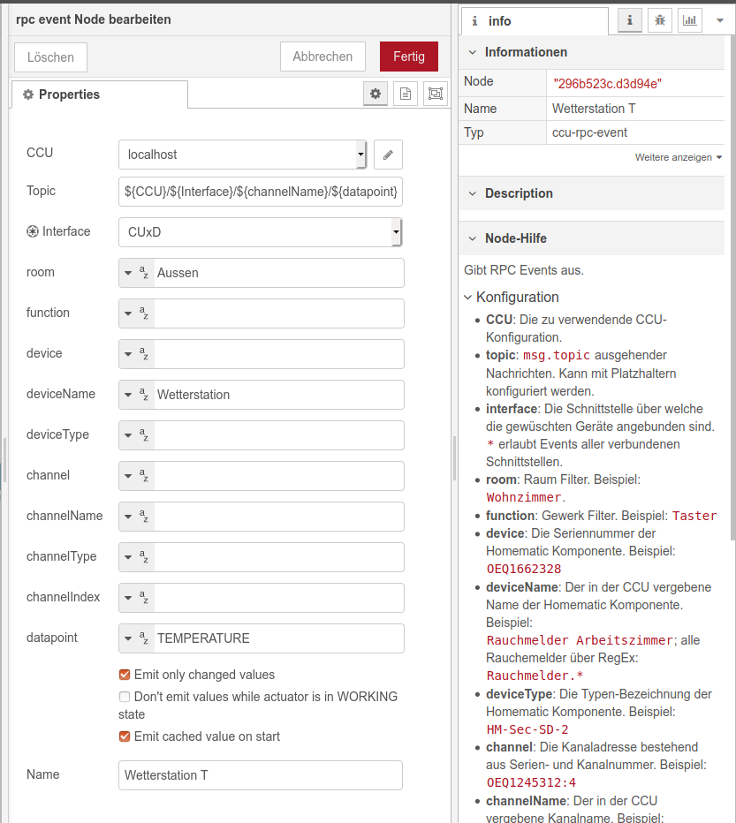Open the dashboard chart icon
This screenshot has height=823, width=736.
pos(689,20)
